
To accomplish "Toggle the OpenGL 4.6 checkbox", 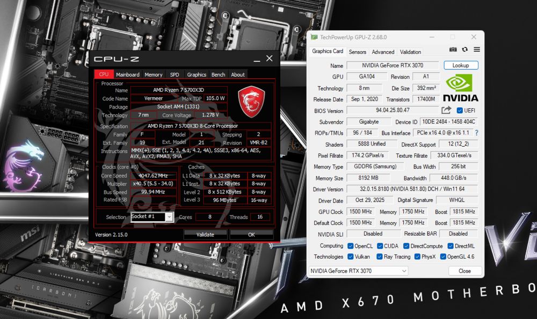I will click(443, 257).
